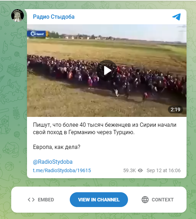Open the @RadioStydoba mention link
This screenshot has width=196, height=219.
[53, 162]
